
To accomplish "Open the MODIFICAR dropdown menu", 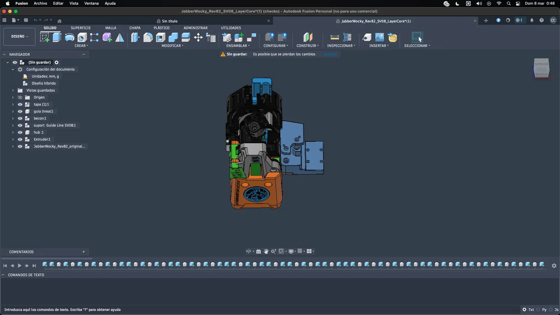I will coord(173,46).
